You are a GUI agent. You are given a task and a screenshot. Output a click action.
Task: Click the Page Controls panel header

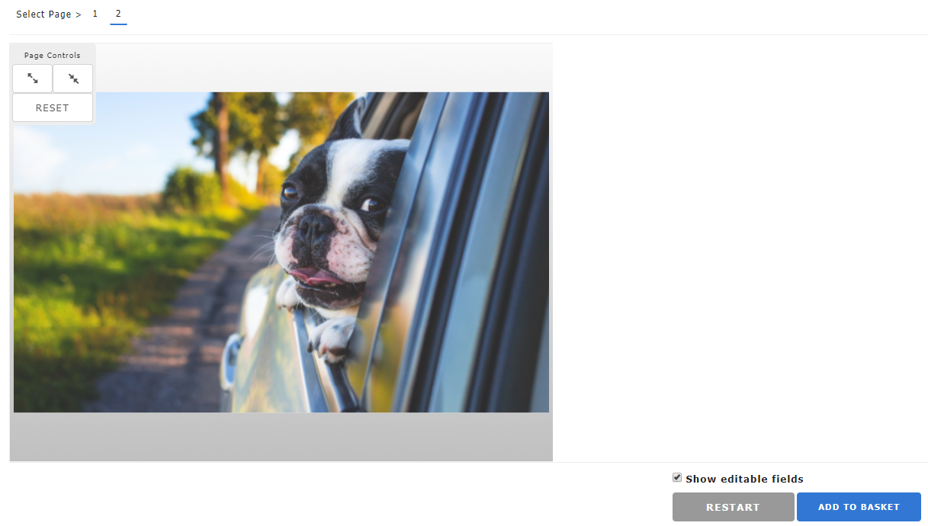click(53, 56)
